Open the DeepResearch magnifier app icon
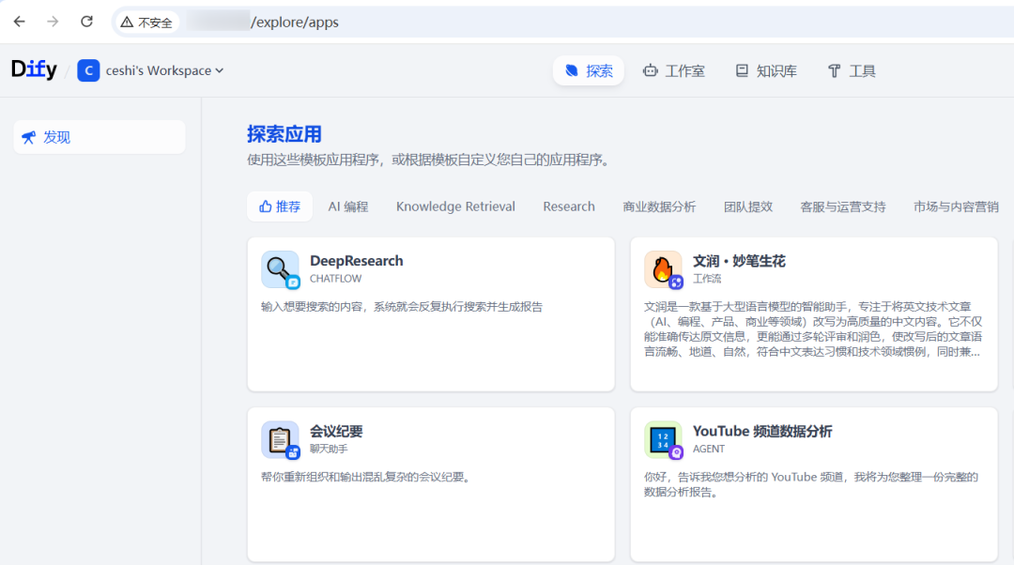The height and width of the screenshot is (565, 1014). click(x=280, y=269)
